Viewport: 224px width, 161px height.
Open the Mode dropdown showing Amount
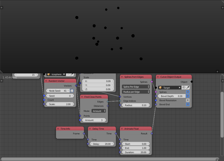[x=99, y=111]
